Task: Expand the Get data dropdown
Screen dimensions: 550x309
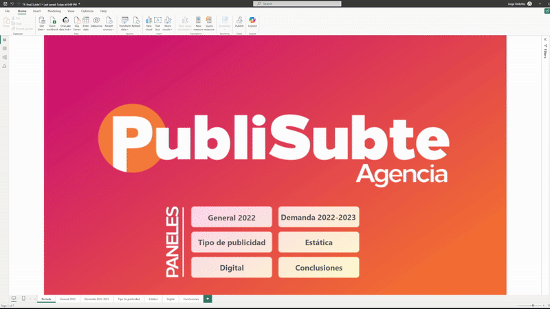Action: point(41,30)
